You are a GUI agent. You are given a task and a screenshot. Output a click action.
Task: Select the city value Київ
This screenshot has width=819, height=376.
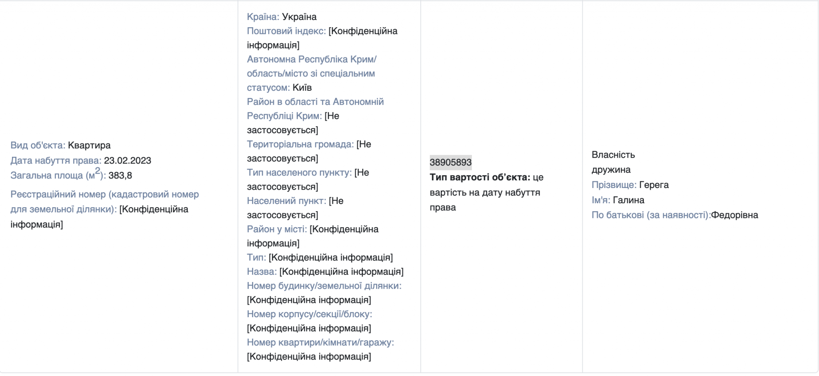[x=302, y=88]
